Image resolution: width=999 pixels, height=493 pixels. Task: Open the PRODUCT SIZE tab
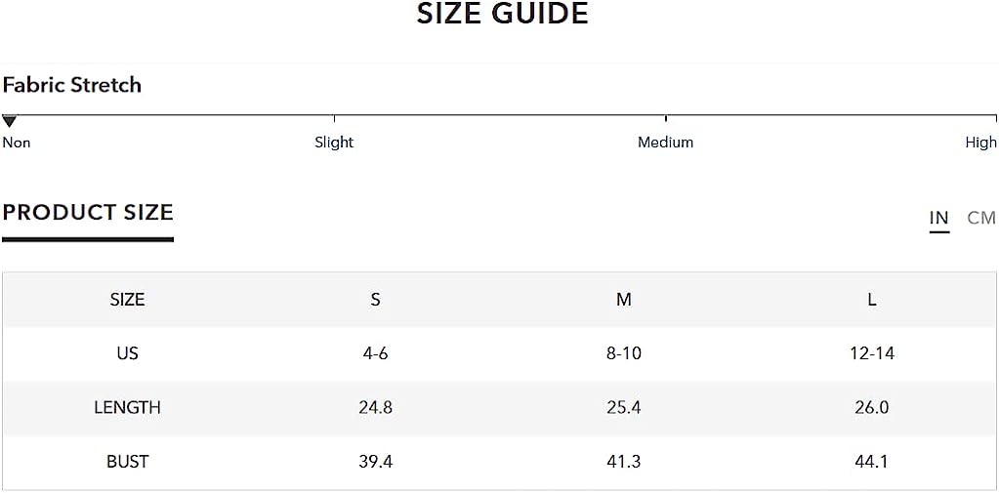[88, 212]
